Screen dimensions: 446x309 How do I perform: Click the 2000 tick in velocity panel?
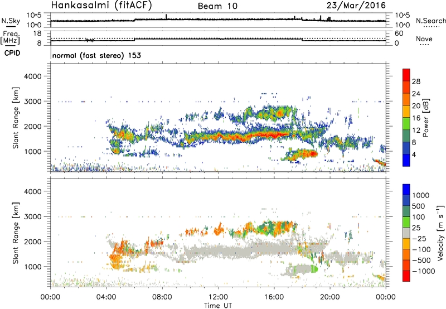[33, 242]
